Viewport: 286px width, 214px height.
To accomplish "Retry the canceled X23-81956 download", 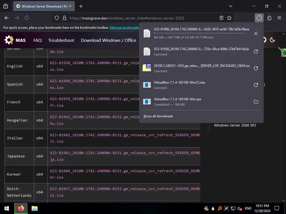I will point(256,52).
